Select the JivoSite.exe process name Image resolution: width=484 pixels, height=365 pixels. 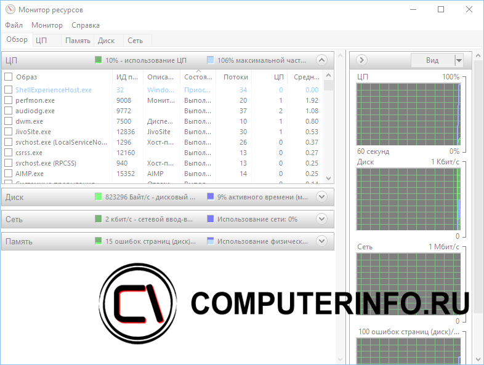33,132
